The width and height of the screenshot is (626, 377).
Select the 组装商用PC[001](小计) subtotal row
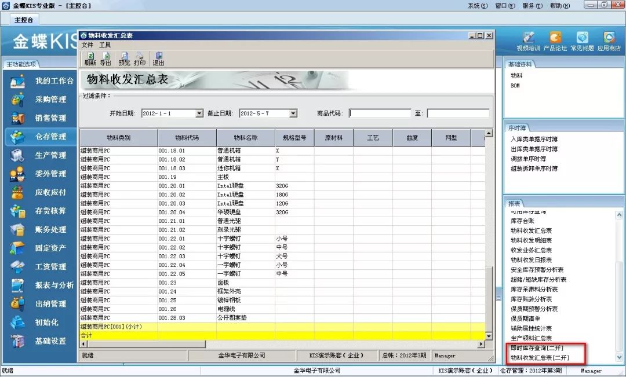(282, 327)
